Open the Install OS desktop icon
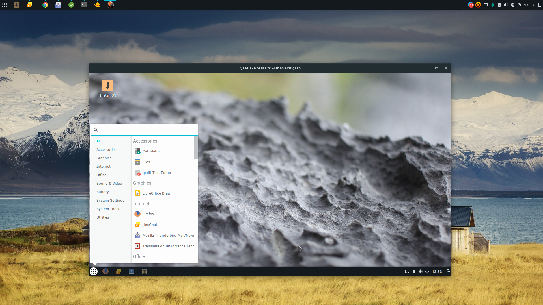The image size is (543, 305). 108,88
